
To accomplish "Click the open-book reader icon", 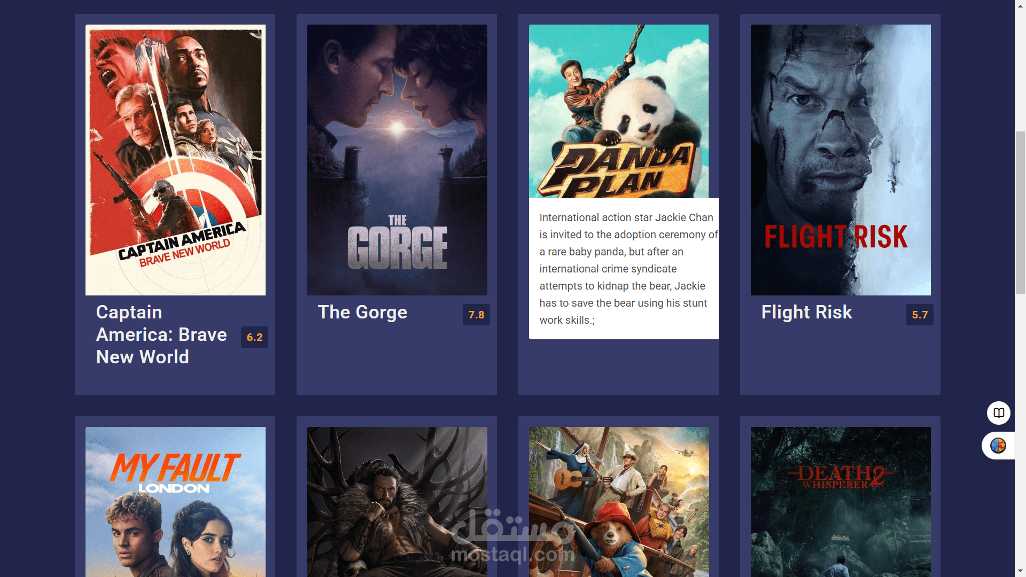I will (x=998, y=413).
